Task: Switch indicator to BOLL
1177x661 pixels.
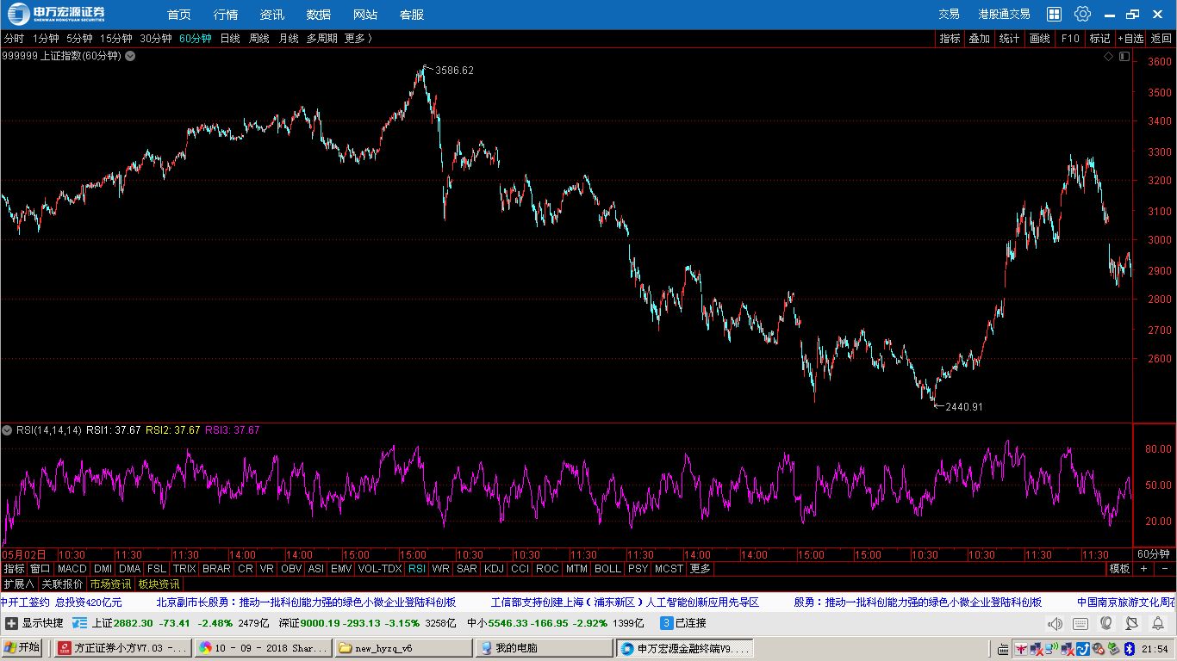Action: click(x=607, y=569)
